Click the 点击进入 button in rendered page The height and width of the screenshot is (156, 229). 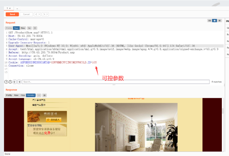(54, 120)
